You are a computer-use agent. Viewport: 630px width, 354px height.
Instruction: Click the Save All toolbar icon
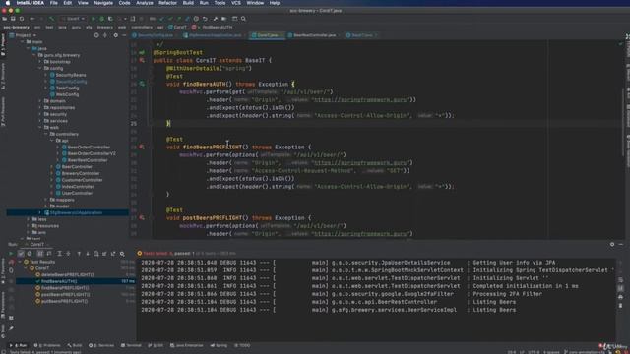coord(13,19)
